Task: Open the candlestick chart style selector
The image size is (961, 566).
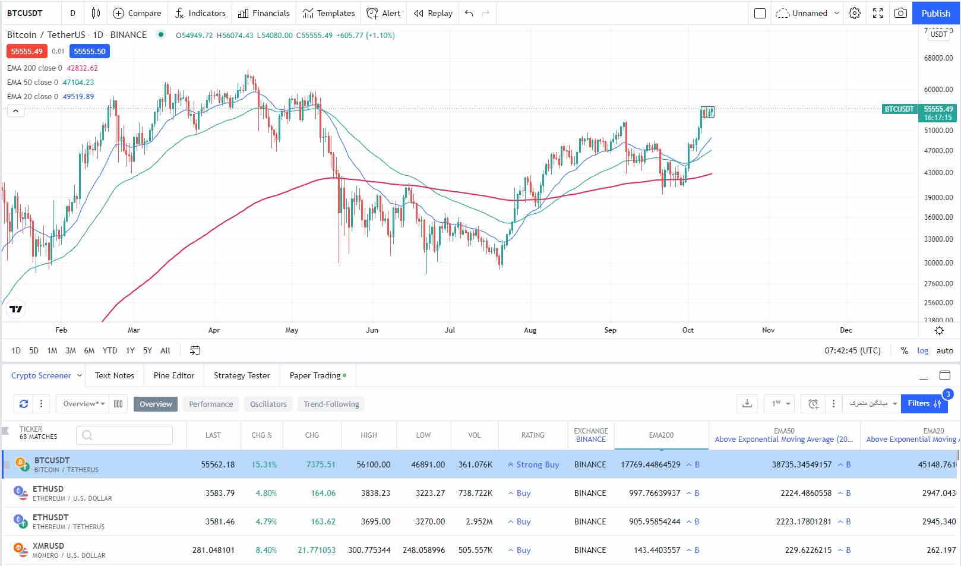Action: pyautogui.click(x=96, y=13)
